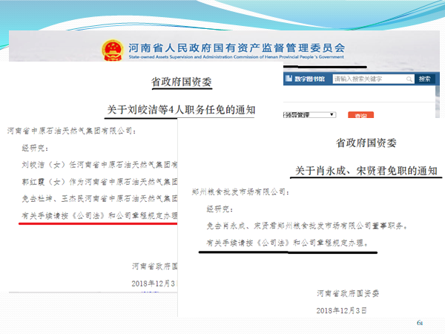Click the orange 查询 button
The height and width of the screenshot is (334, 445).
tap(360, 115)
